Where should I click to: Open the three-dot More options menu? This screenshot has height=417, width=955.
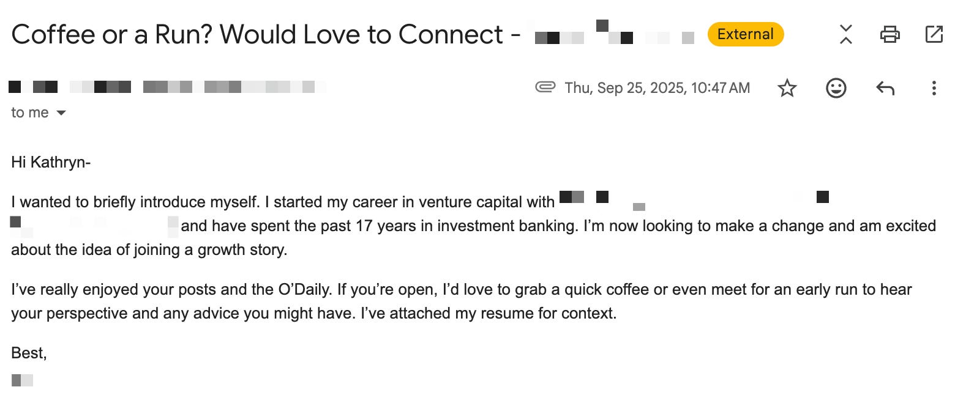coord(934,88)
